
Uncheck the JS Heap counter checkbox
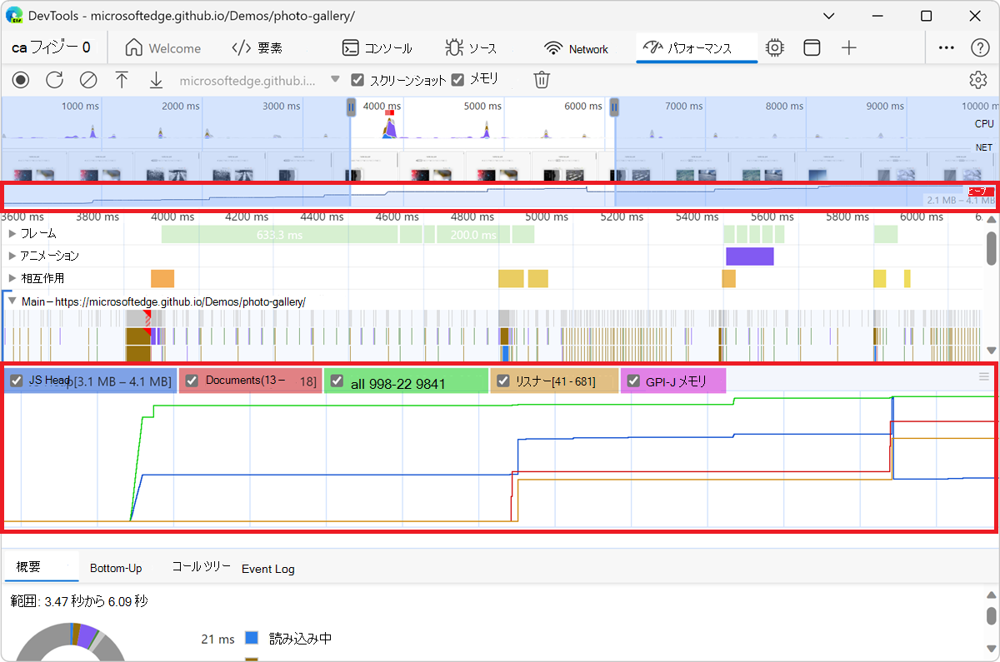tap(17, 381)
